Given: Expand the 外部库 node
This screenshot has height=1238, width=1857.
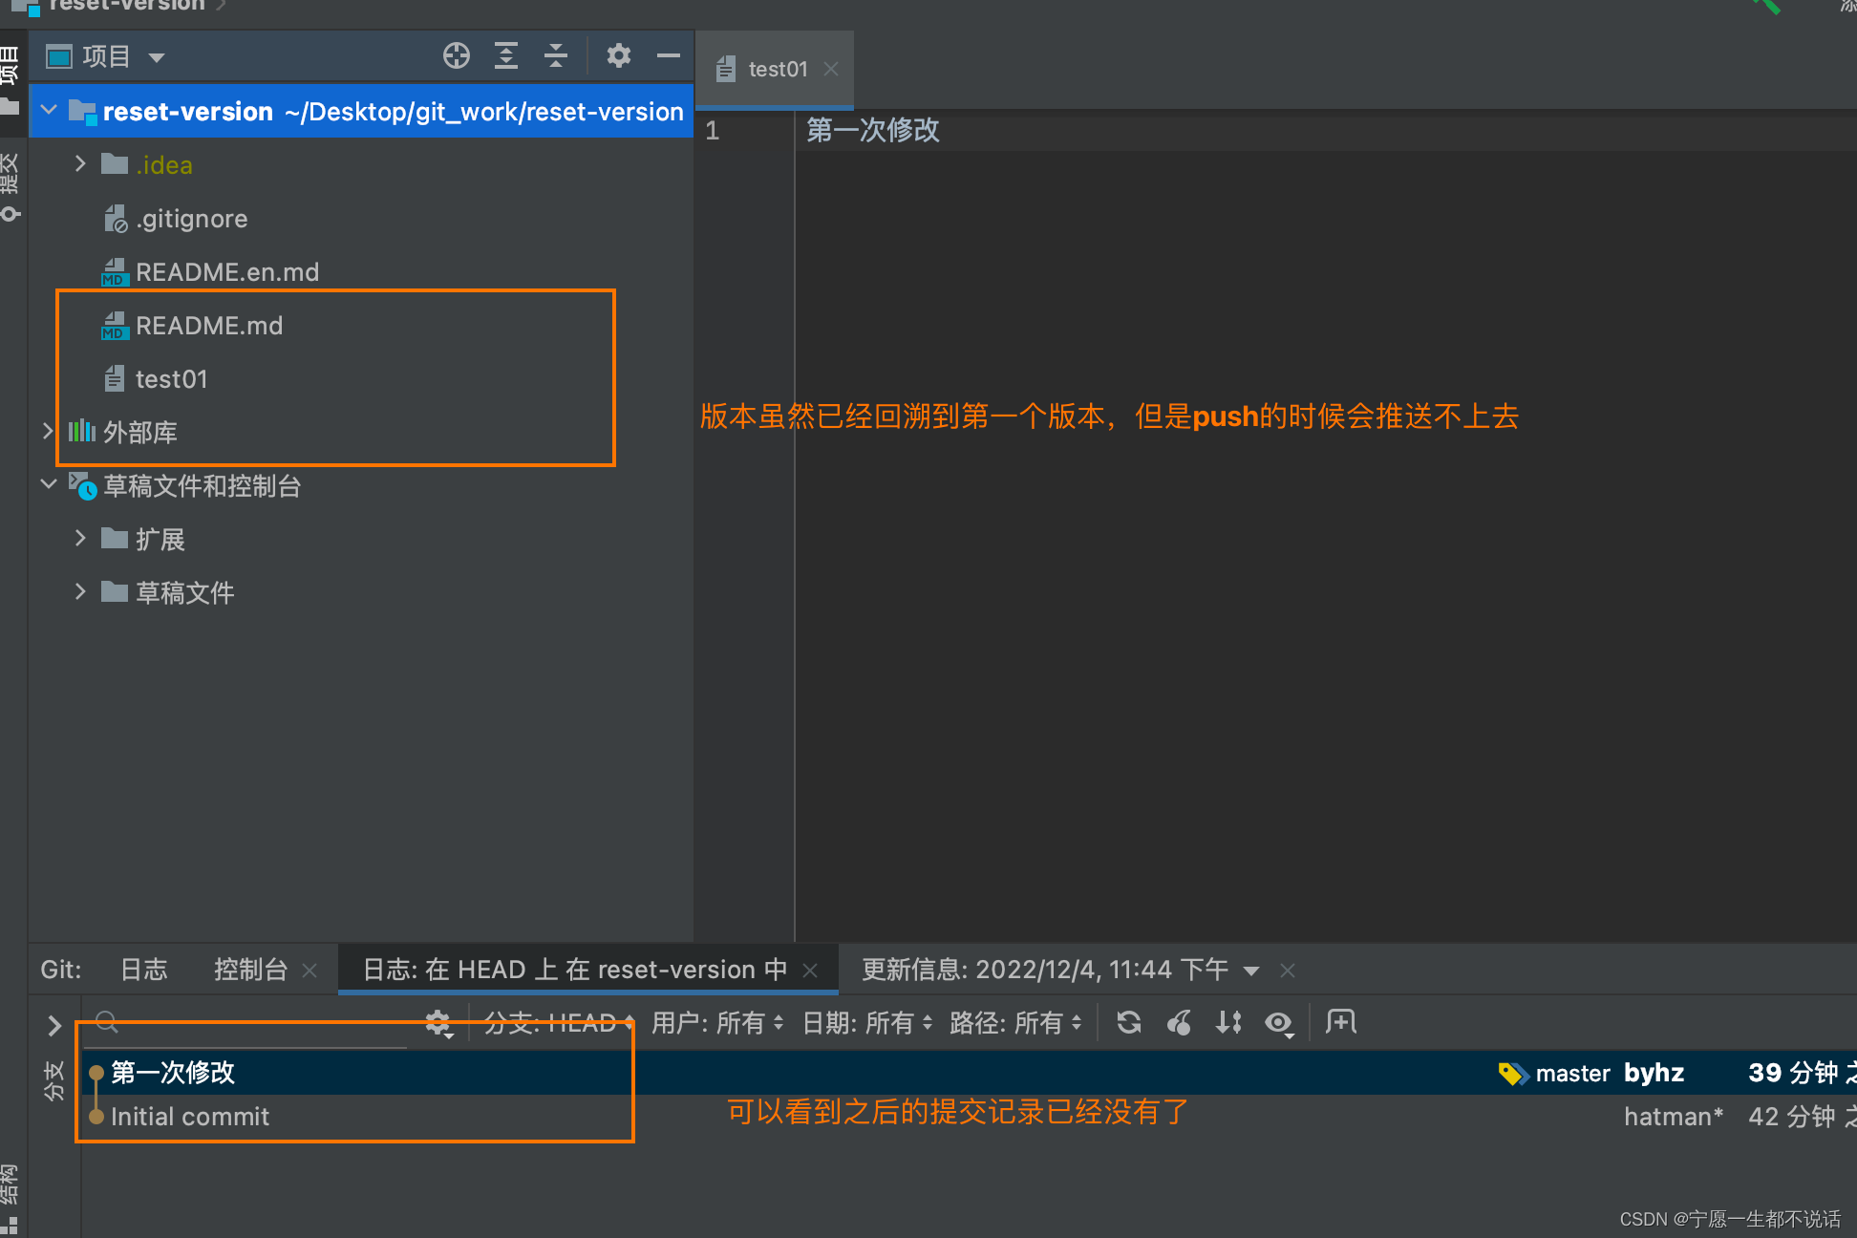Looking at the screenshot, I should coord(48,432).
